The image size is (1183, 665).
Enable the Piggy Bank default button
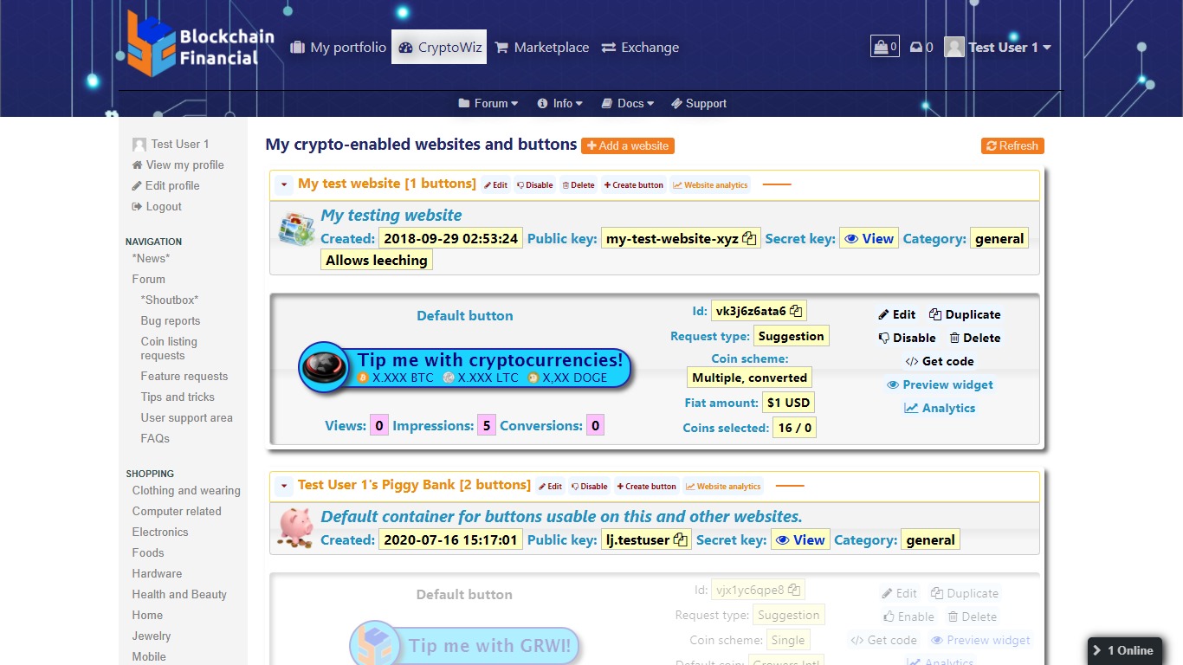coord(908,617)
